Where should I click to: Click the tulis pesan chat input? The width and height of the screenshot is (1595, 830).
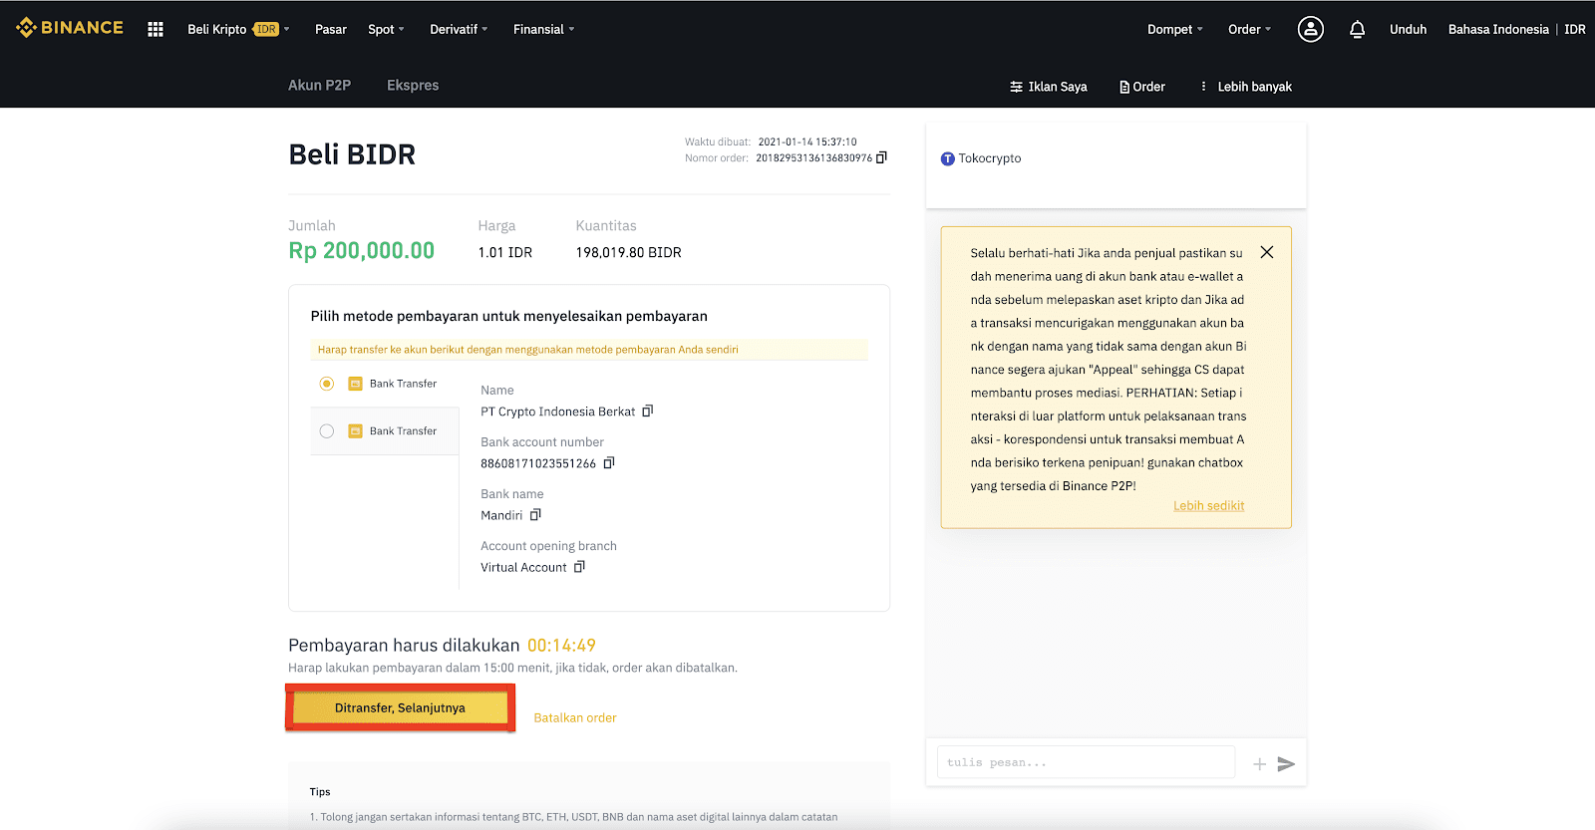(x=1086, y=762)
